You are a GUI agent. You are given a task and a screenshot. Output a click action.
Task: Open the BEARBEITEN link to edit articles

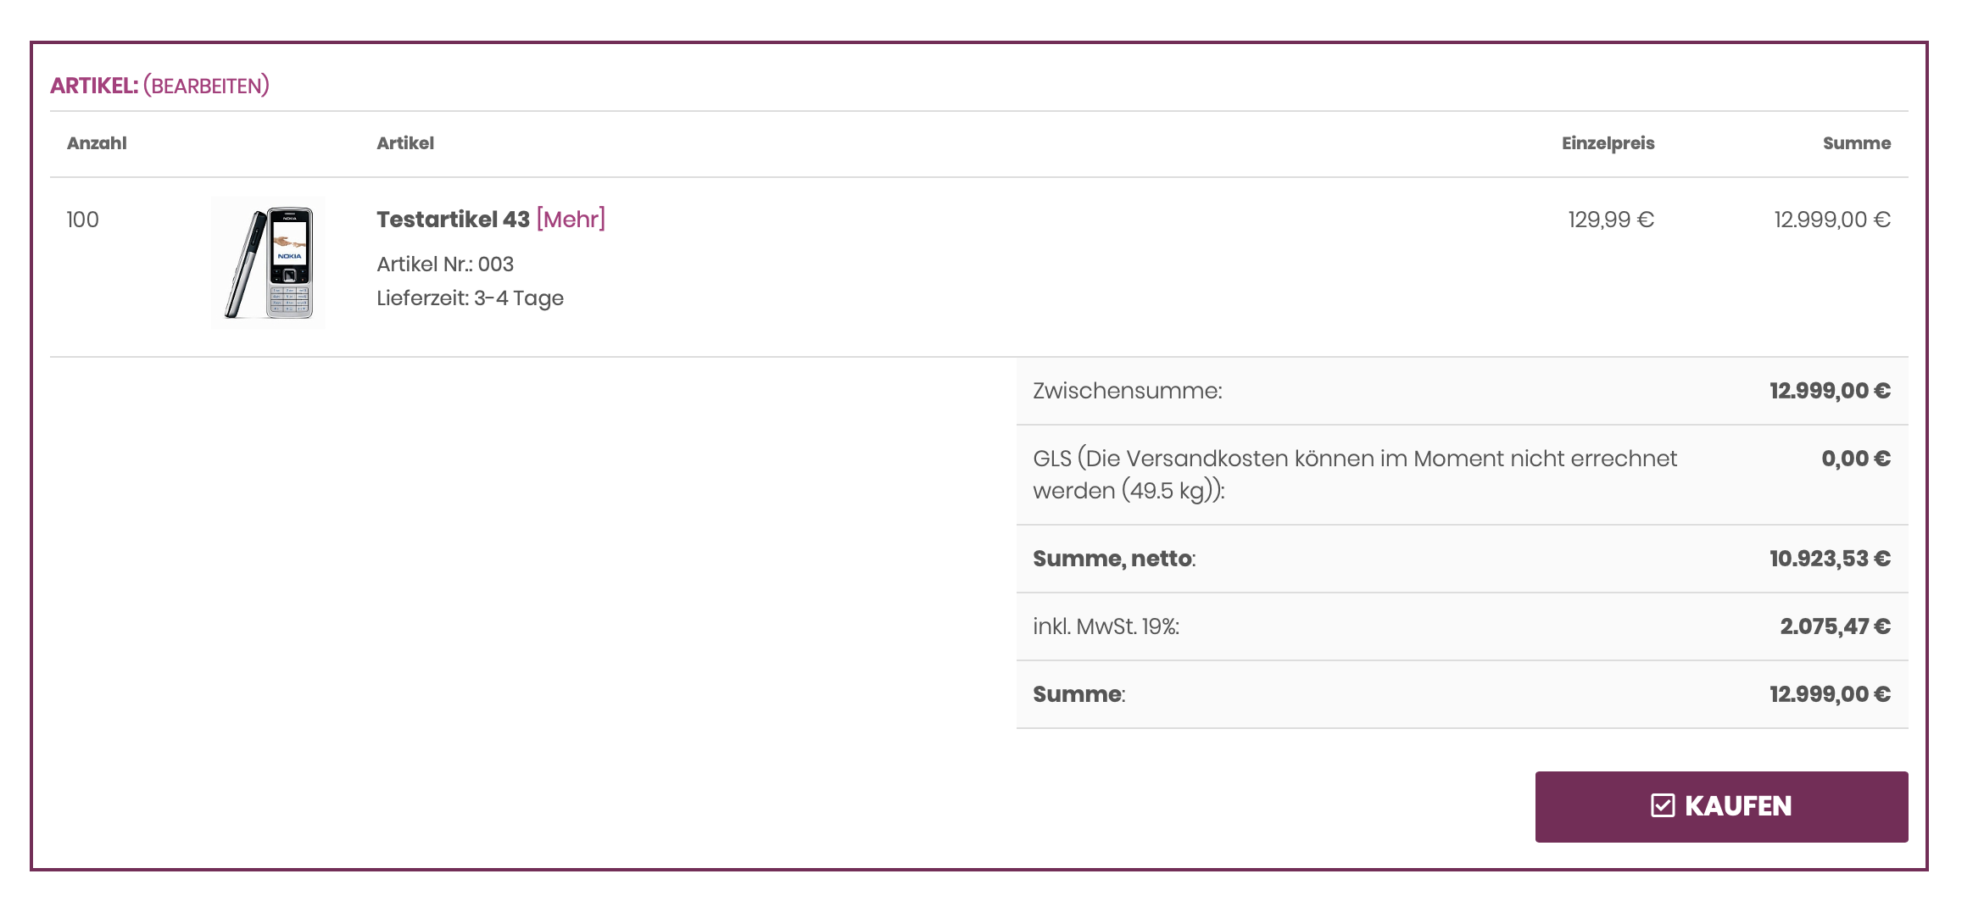point(206,86)
